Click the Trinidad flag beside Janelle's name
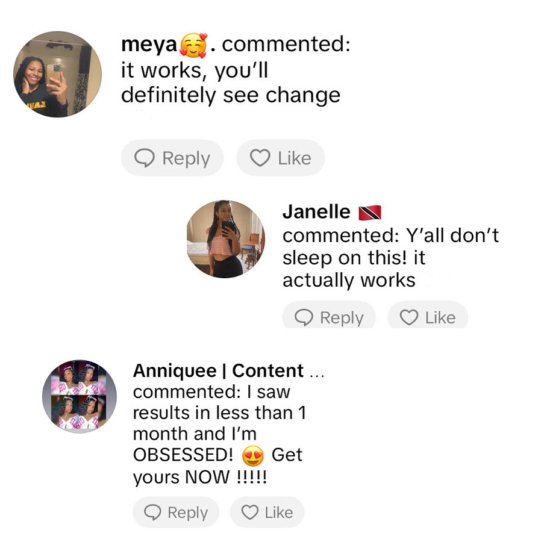Screen dimensions: 544x545 coord(369,213)
